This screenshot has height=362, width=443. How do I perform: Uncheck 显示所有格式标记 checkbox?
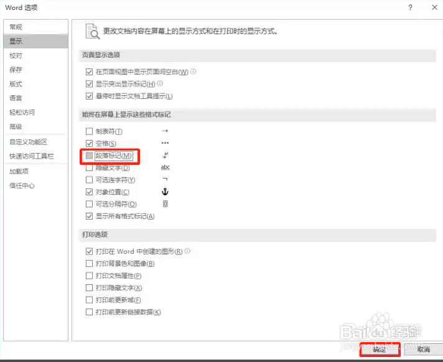(89, 216)
